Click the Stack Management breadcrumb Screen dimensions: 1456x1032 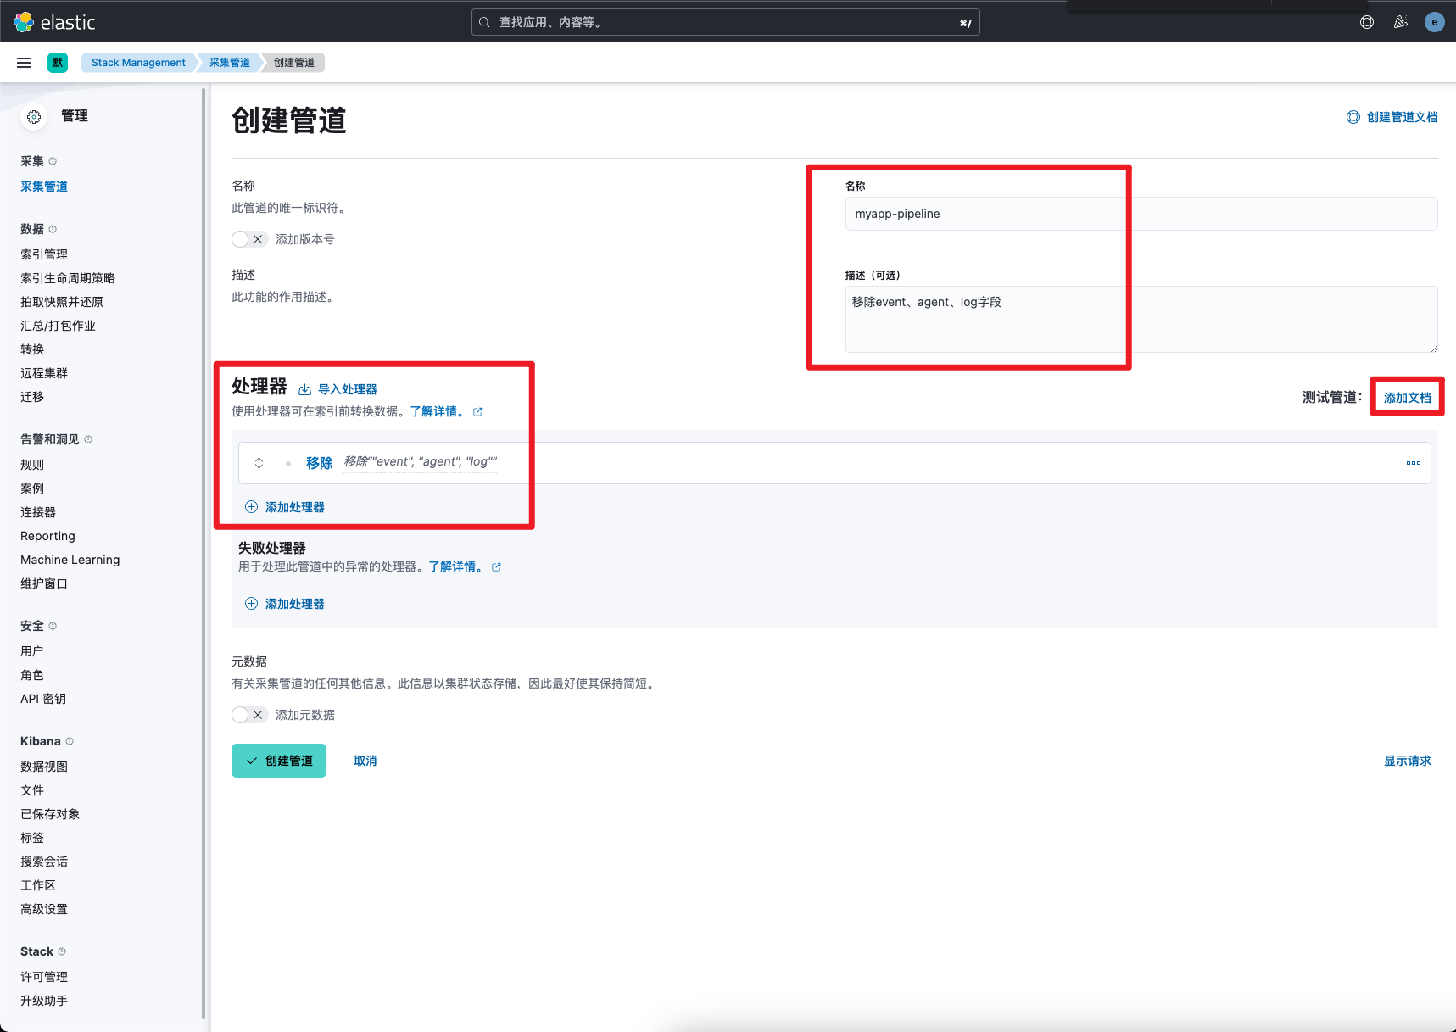pyautogui.click(x=138, y=63)
